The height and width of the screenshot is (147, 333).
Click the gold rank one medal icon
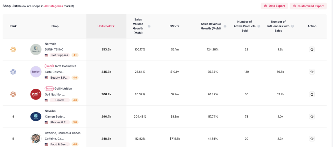pyautogui.click(x=13, y=49)
